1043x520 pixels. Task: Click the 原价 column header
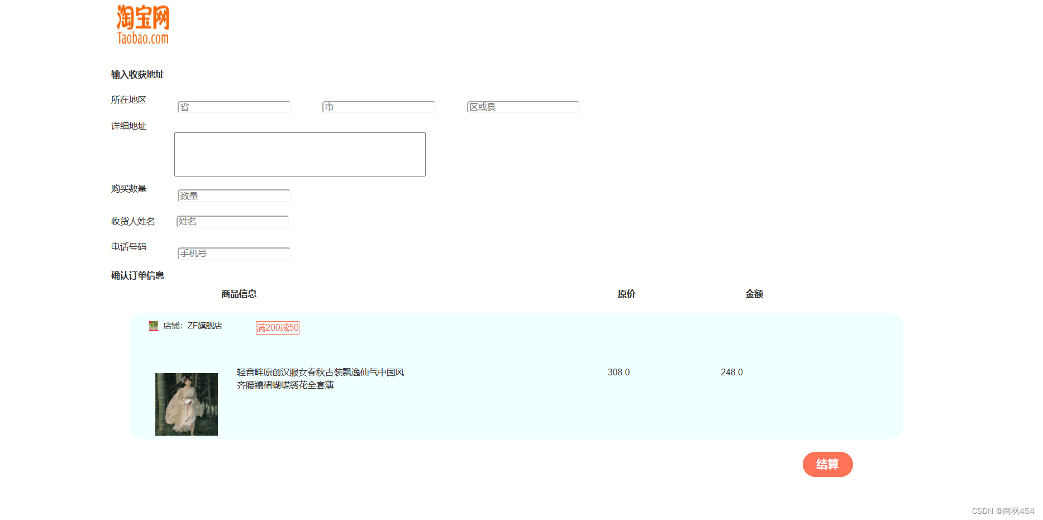[x=626, y=294]
